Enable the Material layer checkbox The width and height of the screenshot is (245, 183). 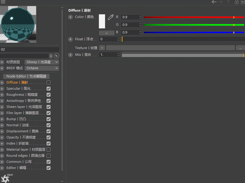point(49,149)
